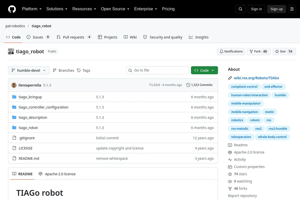Switch to the Pull requests tab

click(74, 37)
